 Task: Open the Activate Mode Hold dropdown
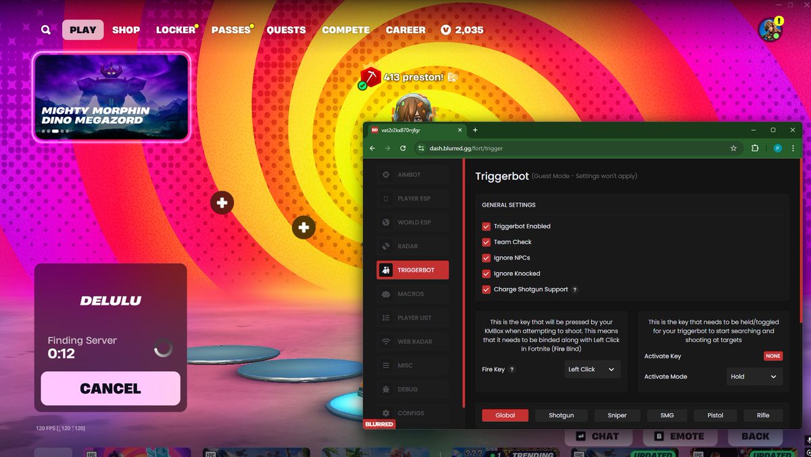[754, 377]
